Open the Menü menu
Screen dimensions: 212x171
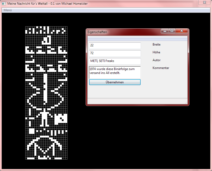coord(8,10)
